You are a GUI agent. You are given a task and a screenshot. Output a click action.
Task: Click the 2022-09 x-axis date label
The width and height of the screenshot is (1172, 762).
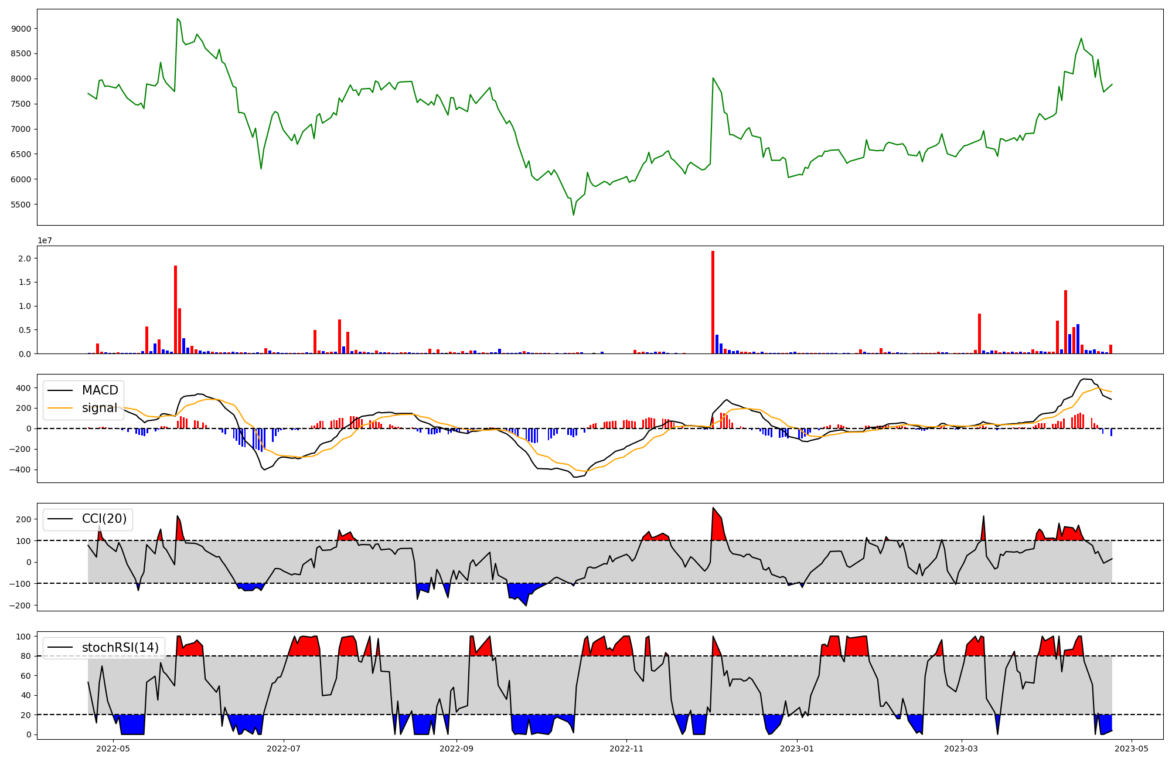[456, 749]
